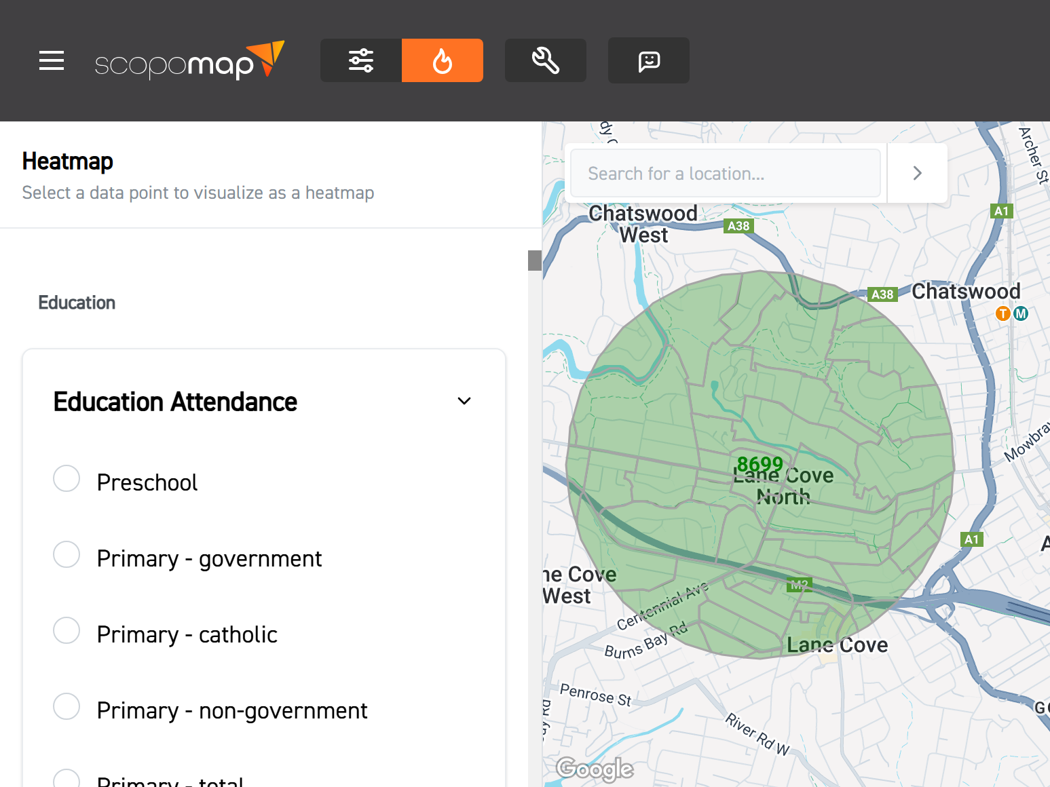Choose Primary - non-government radio option
1050x787 pixels.
(x=67, y=707)
